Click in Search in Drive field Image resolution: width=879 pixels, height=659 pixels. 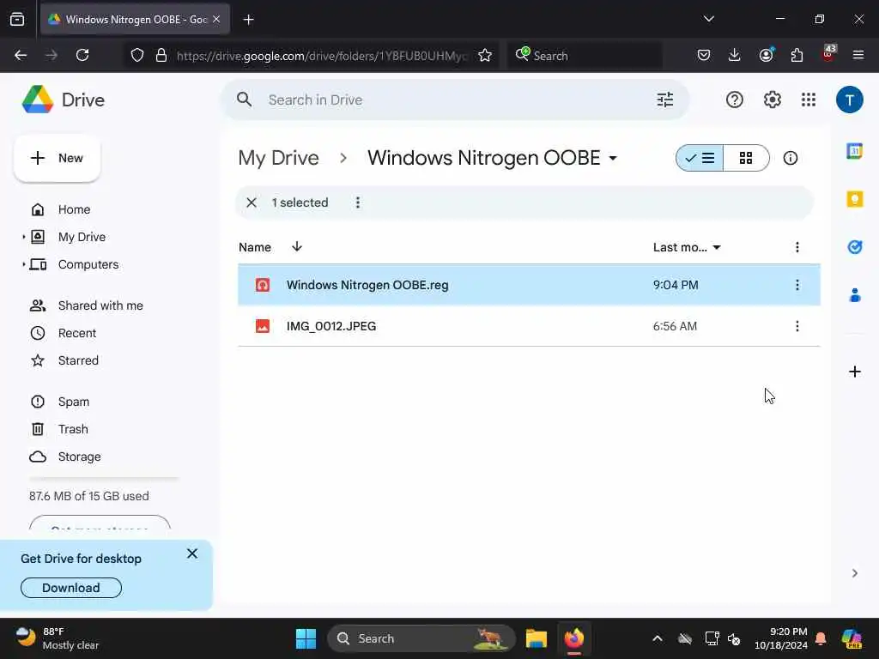(x=454, y=100)
